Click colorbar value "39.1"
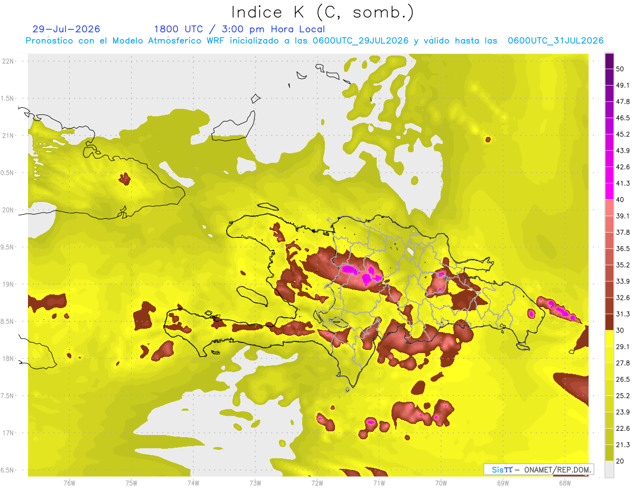 (622, 216)
